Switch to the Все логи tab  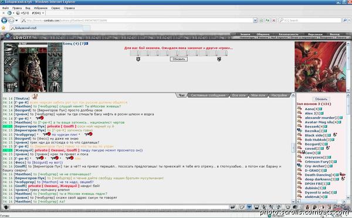(239, 95)
